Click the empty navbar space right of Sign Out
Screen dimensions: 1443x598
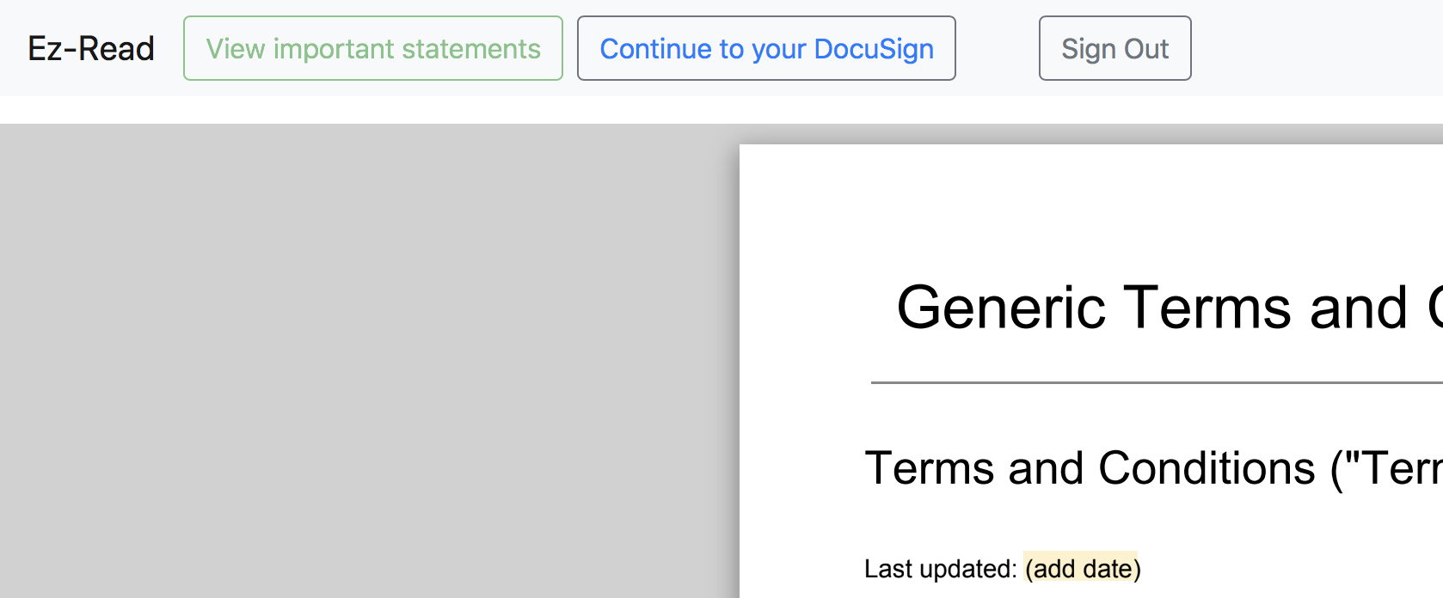click(x=1316, y=49)
